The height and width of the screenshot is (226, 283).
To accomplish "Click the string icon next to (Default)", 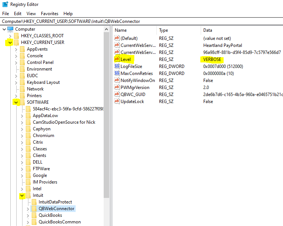I will pyautogui.click(x=117, y=38).
